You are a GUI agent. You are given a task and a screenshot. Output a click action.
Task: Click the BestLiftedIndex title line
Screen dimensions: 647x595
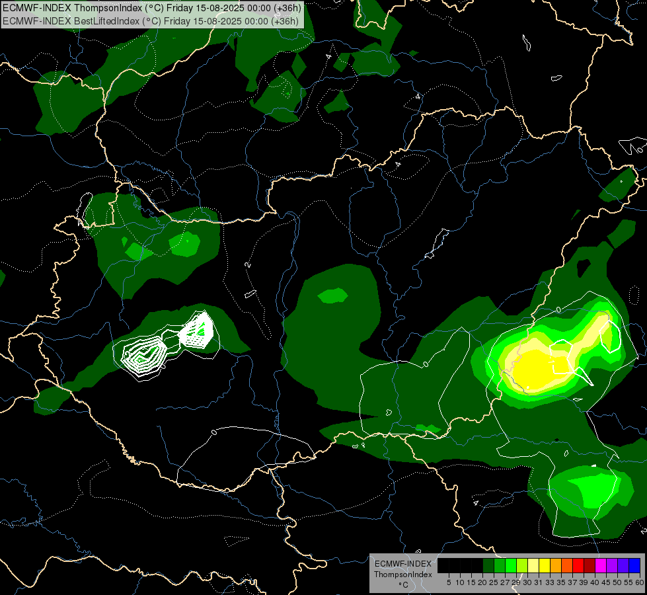click(150, 21)
